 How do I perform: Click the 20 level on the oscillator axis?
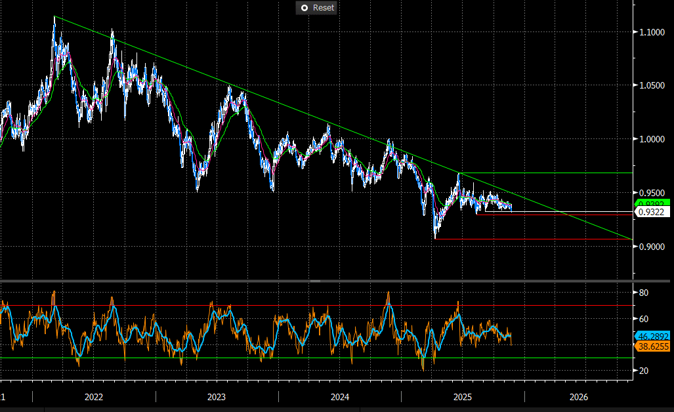coord(644,371)
